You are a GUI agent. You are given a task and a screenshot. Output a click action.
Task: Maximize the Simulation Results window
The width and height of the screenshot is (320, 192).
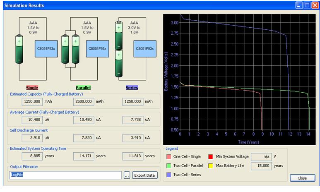[306, 5]
